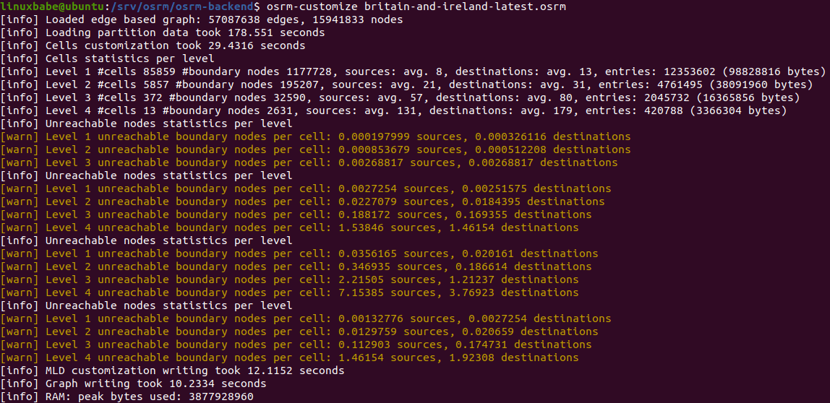Click the Cells customization took 29.4316 line
The height and width of the screenshot is (403, 830).
click(x=175, y=45)
